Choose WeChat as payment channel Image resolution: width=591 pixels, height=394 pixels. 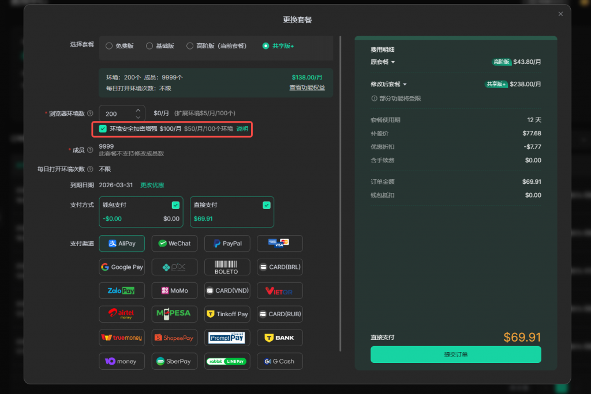174,244
